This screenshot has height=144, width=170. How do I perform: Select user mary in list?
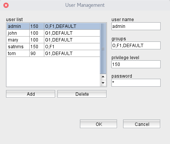tap(53, 40)
